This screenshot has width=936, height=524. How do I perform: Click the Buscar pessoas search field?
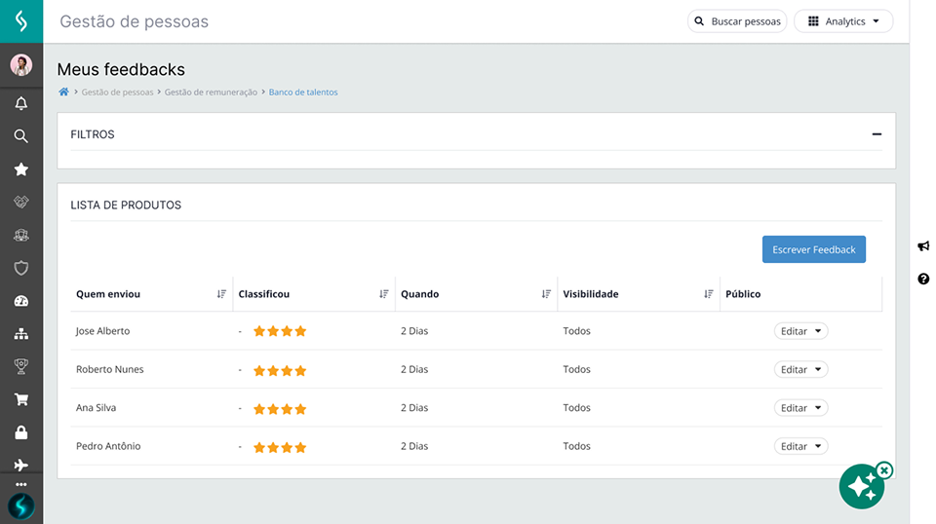coord(737,21)
